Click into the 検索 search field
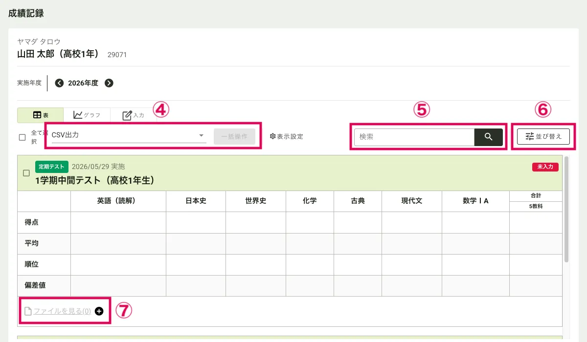The width and height of the screenshot is (587, 342). 414,137
